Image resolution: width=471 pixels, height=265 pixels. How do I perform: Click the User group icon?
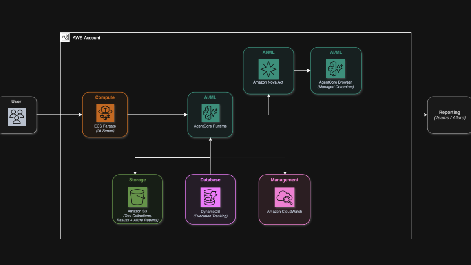click(x=17, y=117)
